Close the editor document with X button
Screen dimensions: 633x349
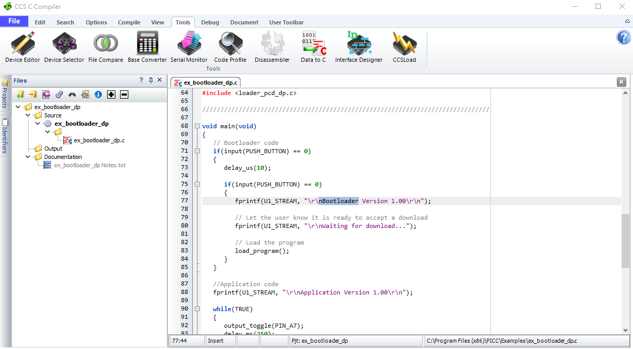pyautogui.click(x=621, y=82)
